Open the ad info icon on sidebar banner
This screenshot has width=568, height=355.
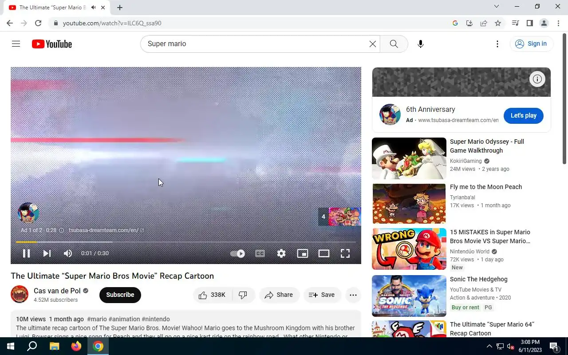537,79
